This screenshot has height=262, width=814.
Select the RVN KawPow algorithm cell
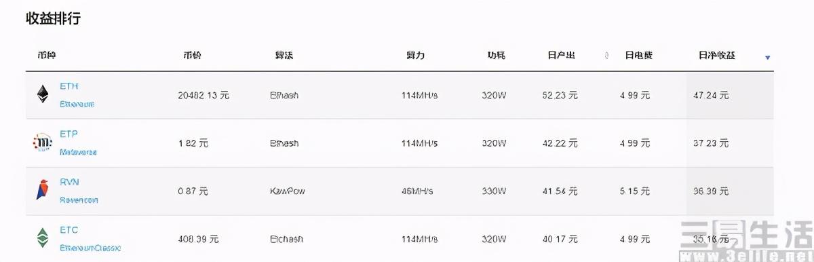click(288, 191)
